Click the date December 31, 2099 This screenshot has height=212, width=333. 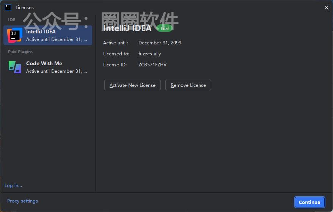160,43
